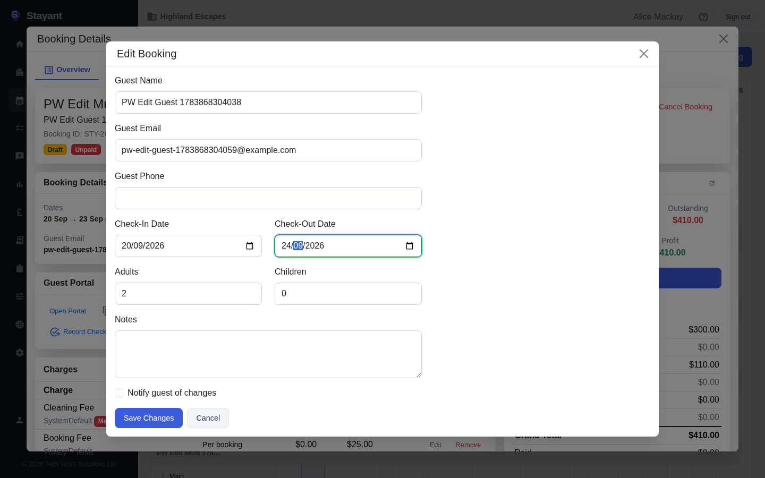The width and height of the screenshot is (765, 478).
Task: Click the Draft status badge
Action: [x=55, y=150]
